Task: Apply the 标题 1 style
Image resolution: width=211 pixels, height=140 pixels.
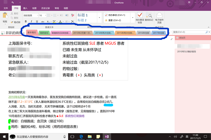Action: (83, 15)
